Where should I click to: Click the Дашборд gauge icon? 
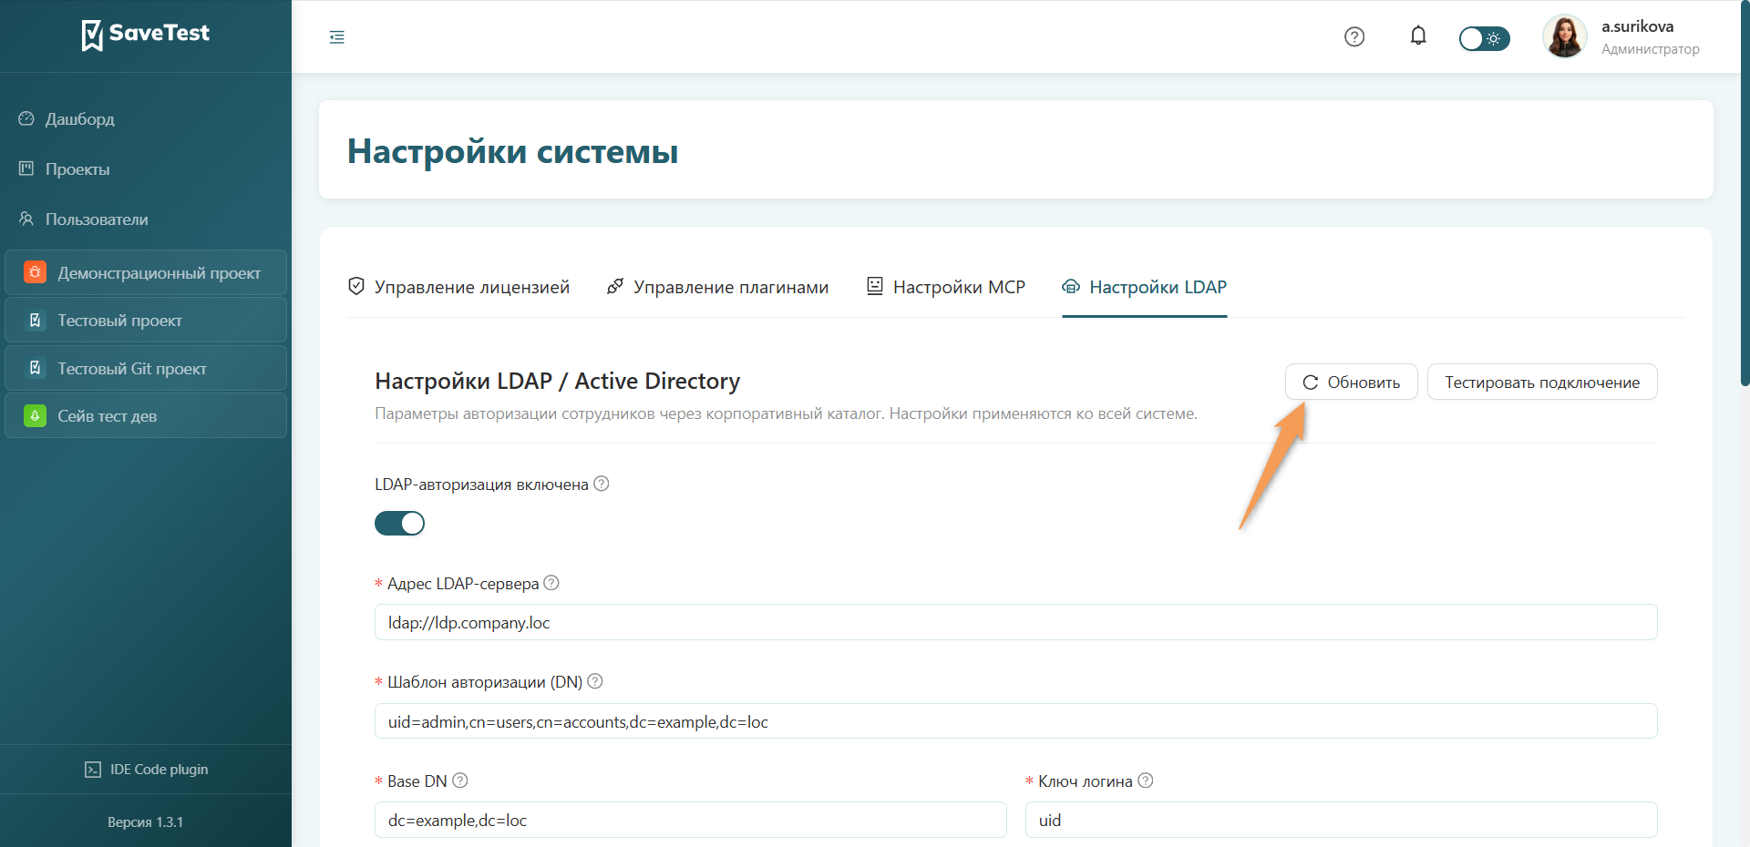26,118
